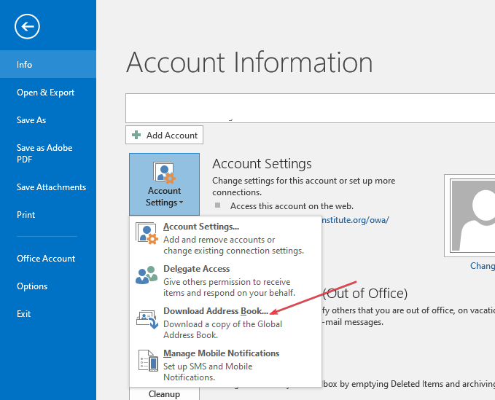This screenshot has height=400, width=495.
Task: Click the Delegate Access people icon
Action: [147, 275]
